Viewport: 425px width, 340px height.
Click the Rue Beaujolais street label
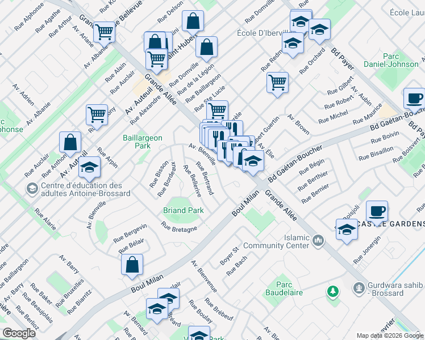point(37,308)
